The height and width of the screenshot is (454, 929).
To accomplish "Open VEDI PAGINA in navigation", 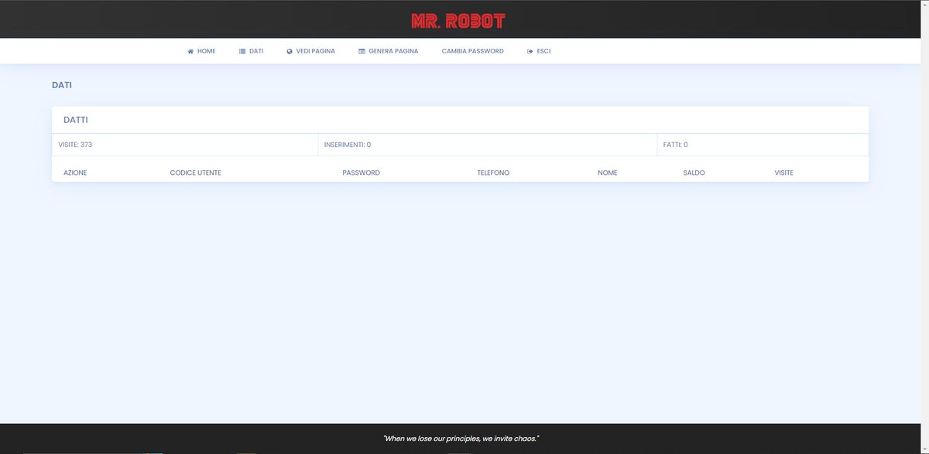I will point(310,51).
